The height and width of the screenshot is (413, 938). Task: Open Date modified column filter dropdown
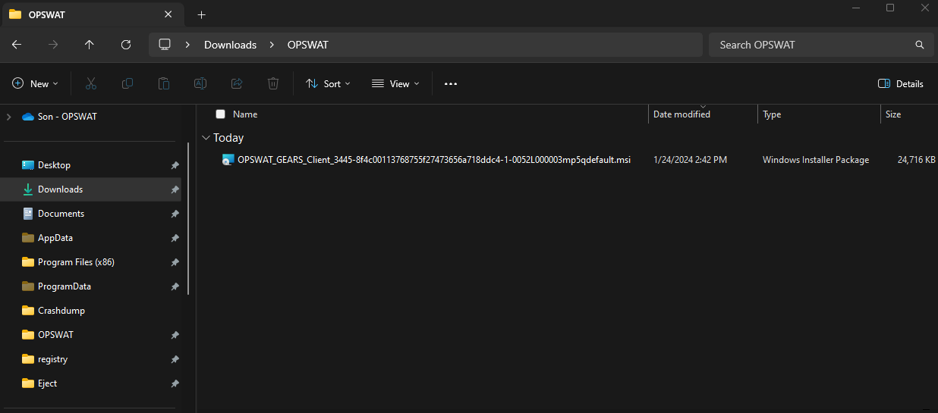click(x=703, y=107)
